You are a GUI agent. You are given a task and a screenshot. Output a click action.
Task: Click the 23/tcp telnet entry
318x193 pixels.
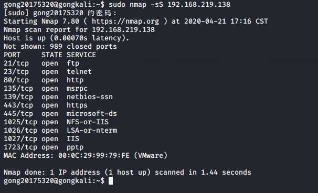[48, 71]
